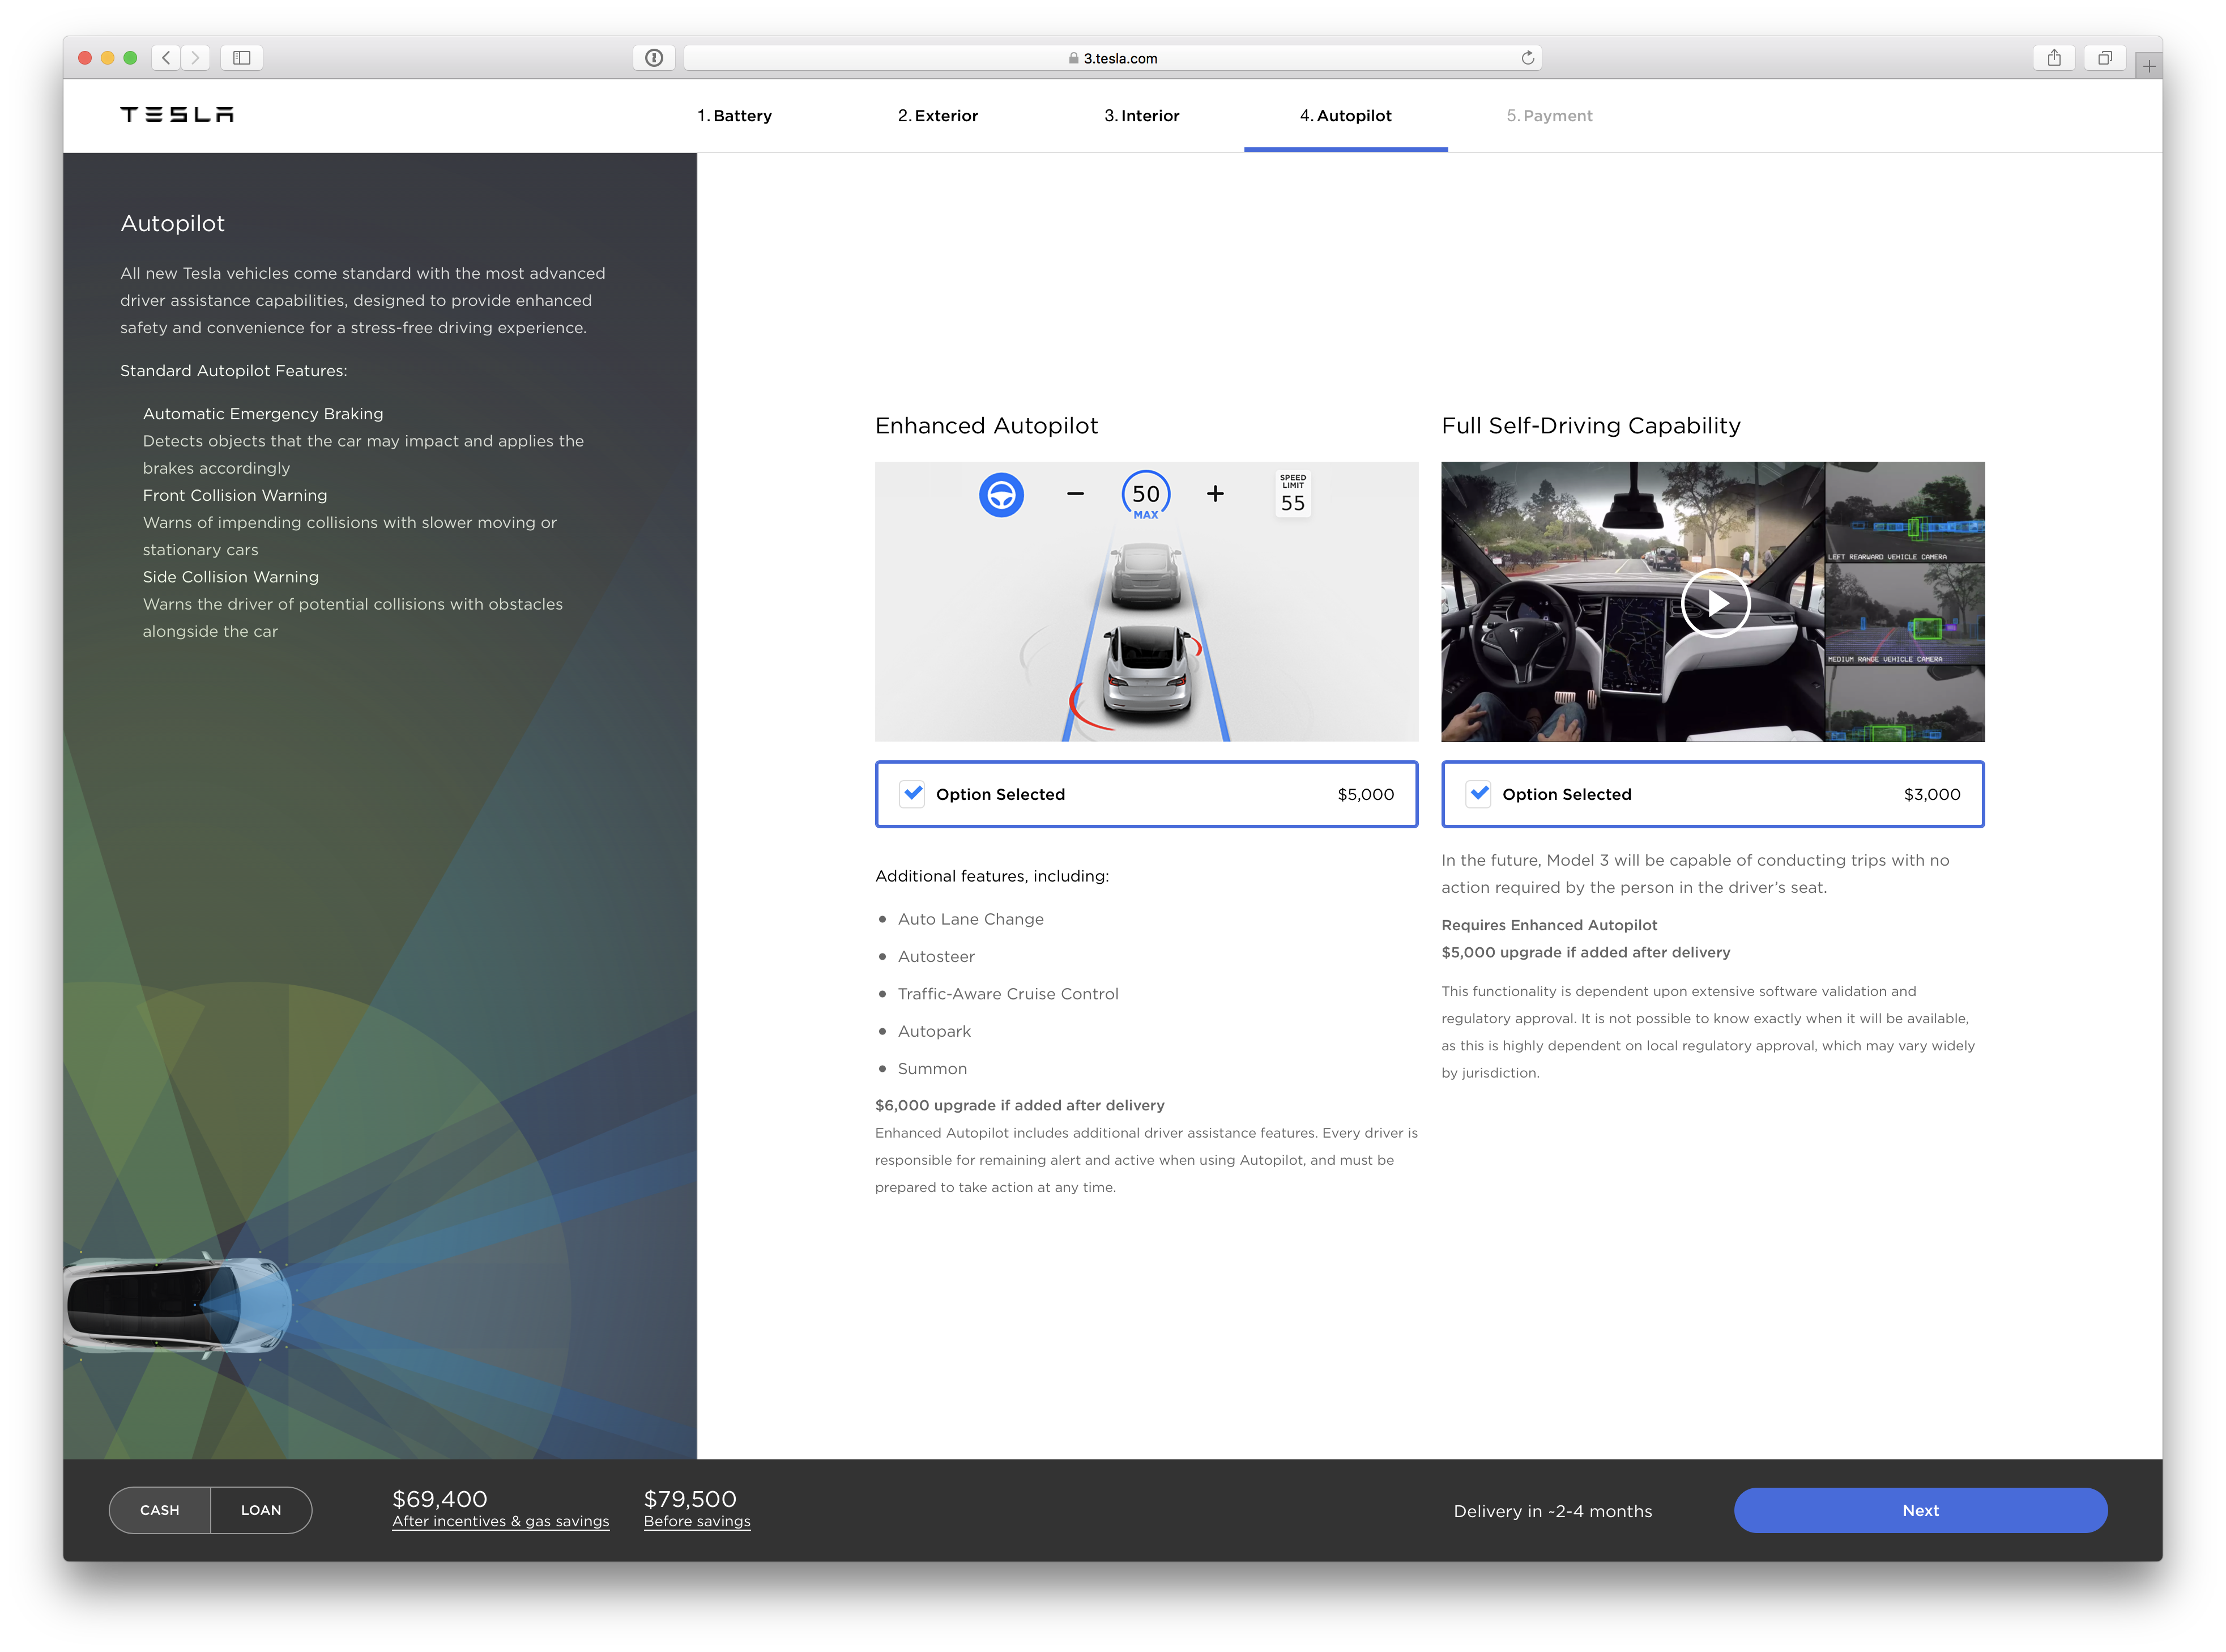Image resolution: width=2226 pixels, height=1652 pixels.
Task: Deselect the Enhanced Autopilot option
Action: [x=912, y=794]
